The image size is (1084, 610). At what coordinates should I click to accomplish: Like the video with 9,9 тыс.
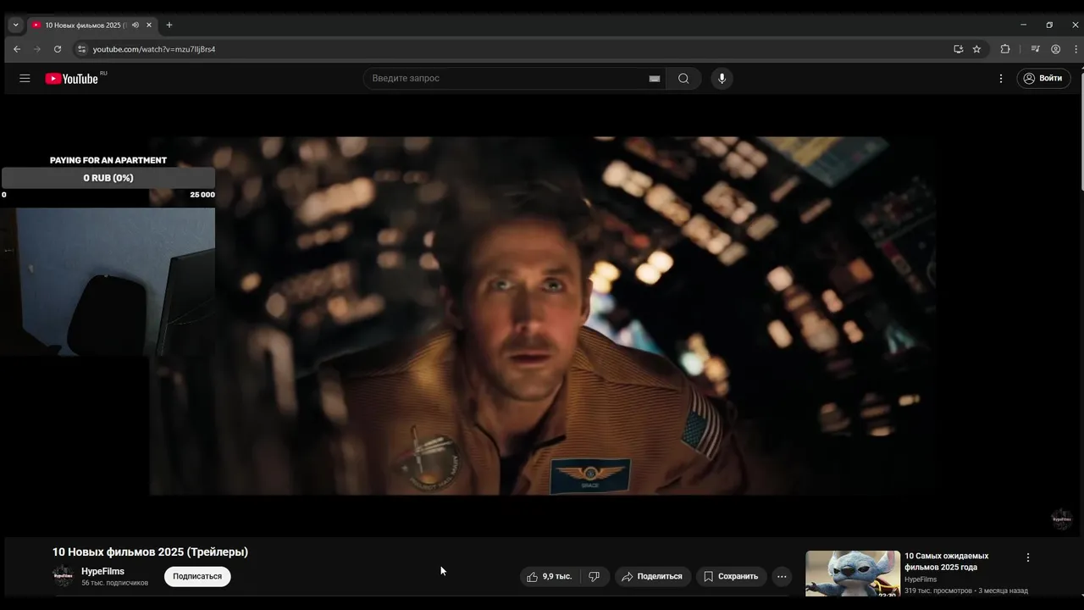pos(550,576)
